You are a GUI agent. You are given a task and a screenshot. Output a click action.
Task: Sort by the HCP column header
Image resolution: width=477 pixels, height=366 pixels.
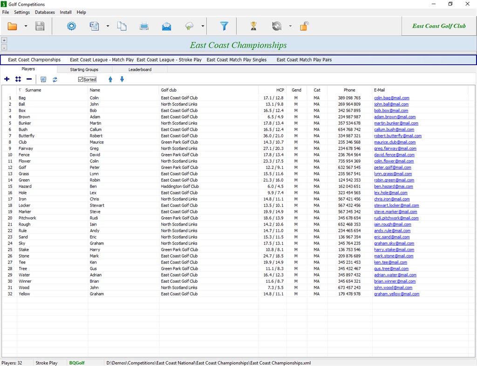(x=279, y=90)
